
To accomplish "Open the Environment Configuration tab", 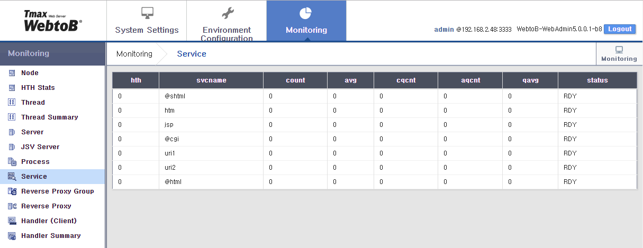I will pyautogui.click(x=227, y=21).
